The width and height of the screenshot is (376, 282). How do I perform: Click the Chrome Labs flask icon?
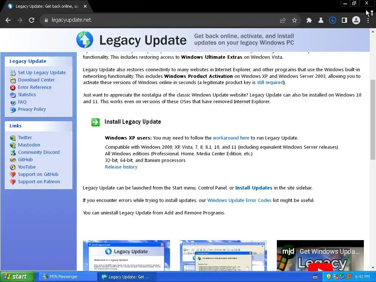pyautogui.click(x=321, y=21)
